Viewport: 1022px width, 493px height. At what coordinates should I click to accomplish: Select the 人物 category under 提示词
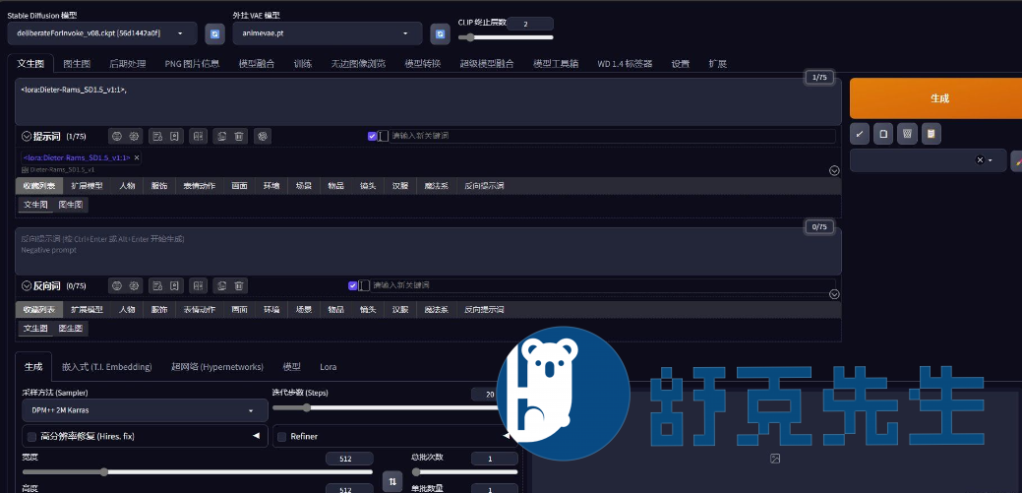pyautogui.click(x=127, y=185)
